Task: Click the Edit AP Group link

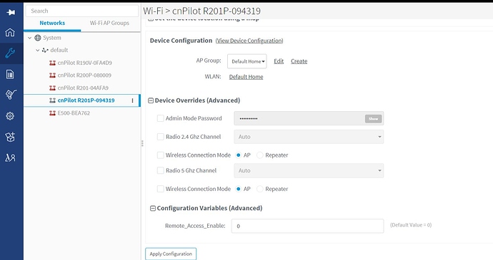Action: point(279,61)
